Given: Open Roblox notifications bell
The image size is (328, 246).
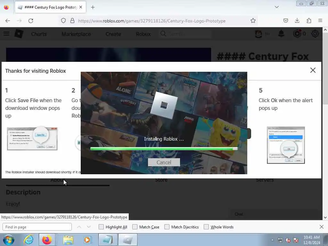Looking at the screenshot, I should coord(281,34).
